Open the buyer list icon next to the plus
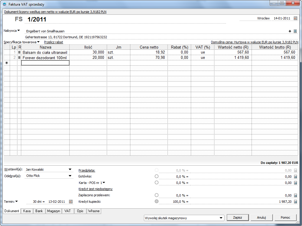 (x=295, y=31)
